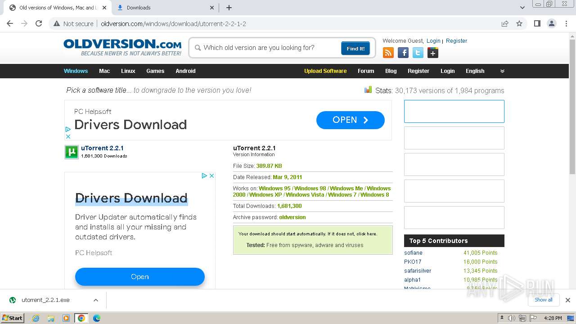Click Show all downloads button
This screenshot has width=576, height=324.
click(544, 300)
